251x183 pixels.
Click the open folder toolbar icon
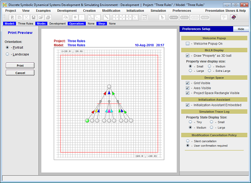(41, 17)
